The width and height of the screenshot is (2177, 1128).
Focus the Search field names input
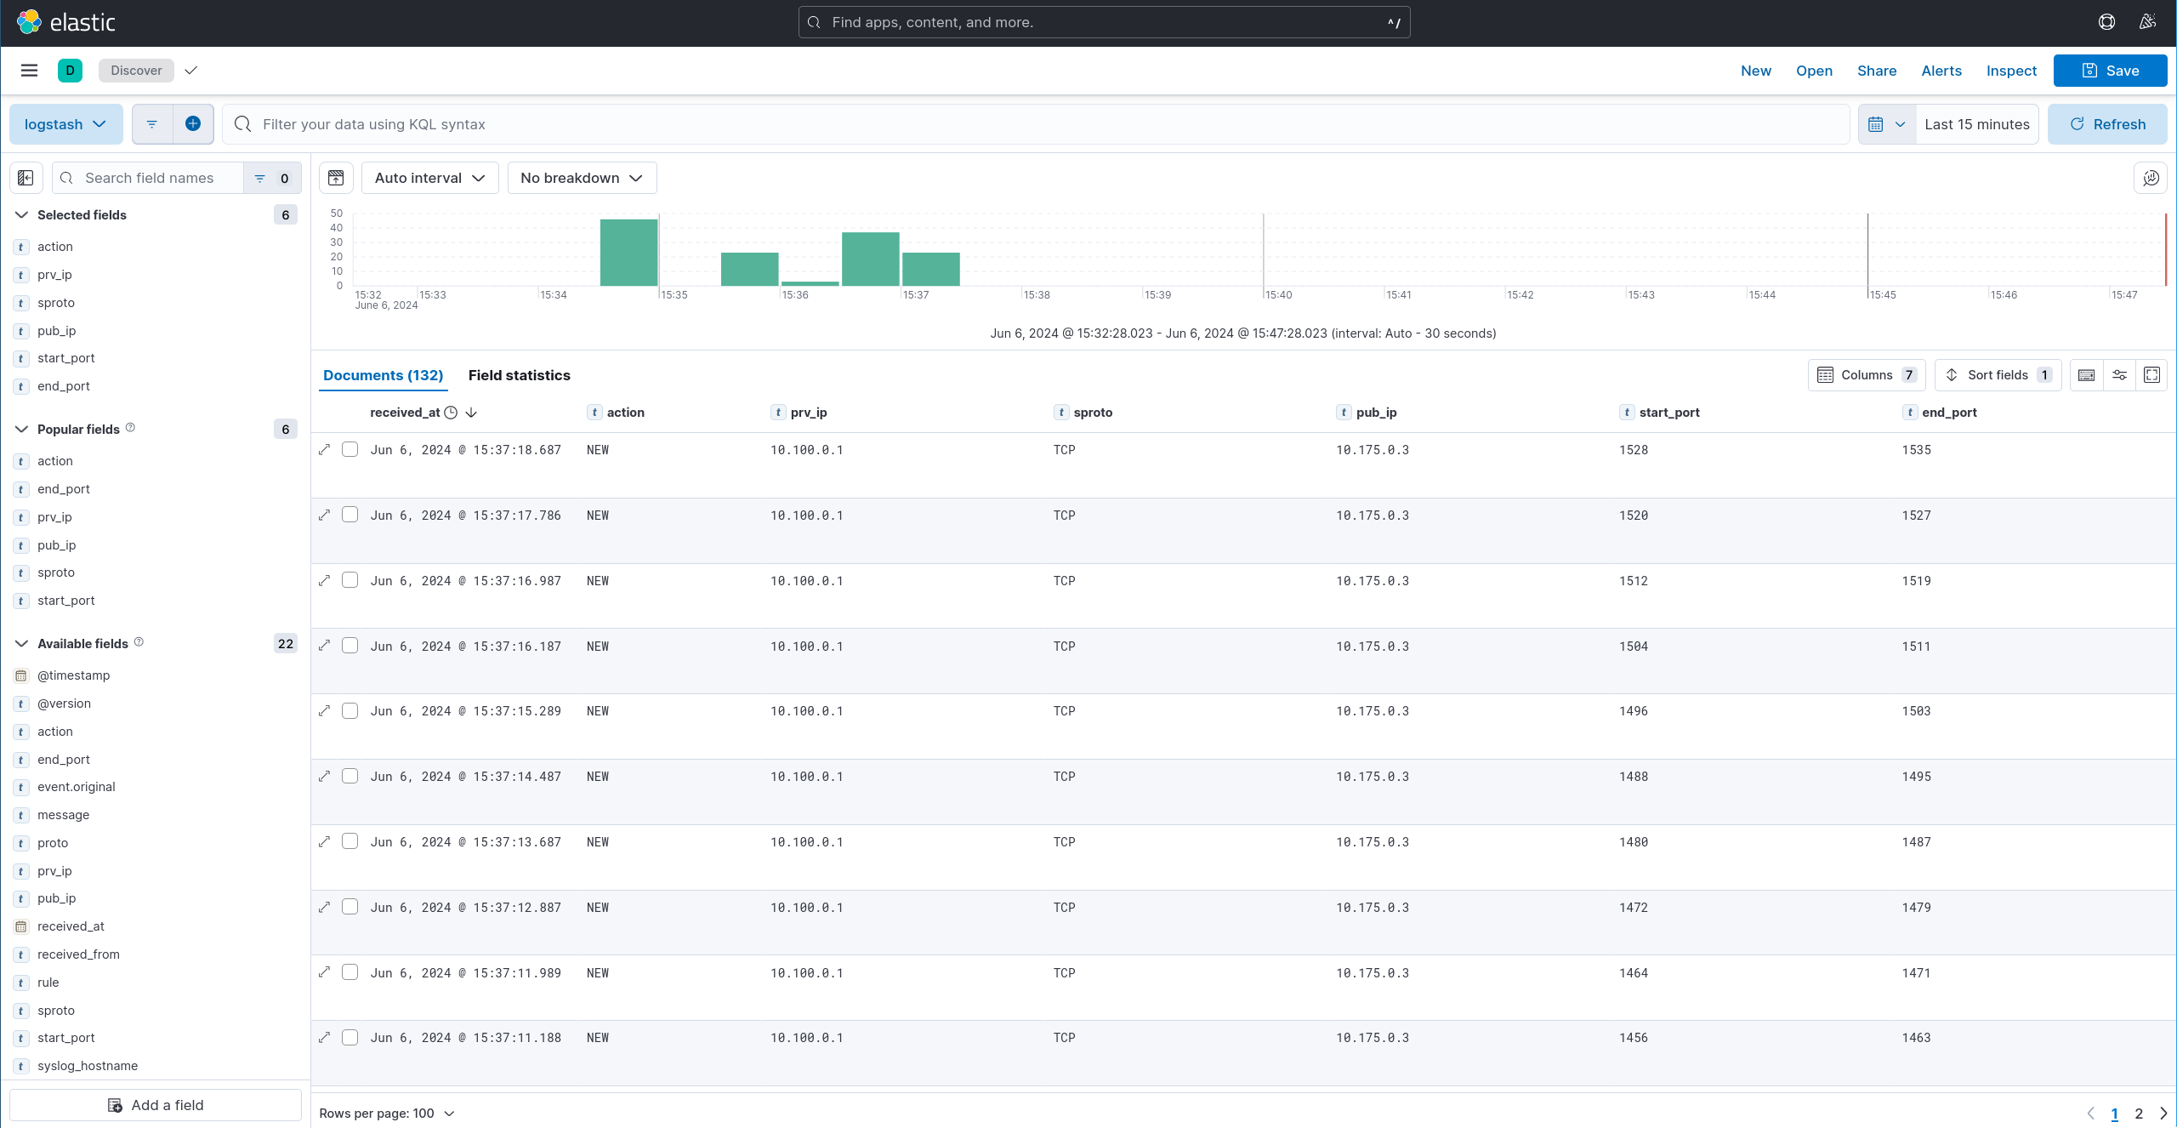click(x=148, y=178)
